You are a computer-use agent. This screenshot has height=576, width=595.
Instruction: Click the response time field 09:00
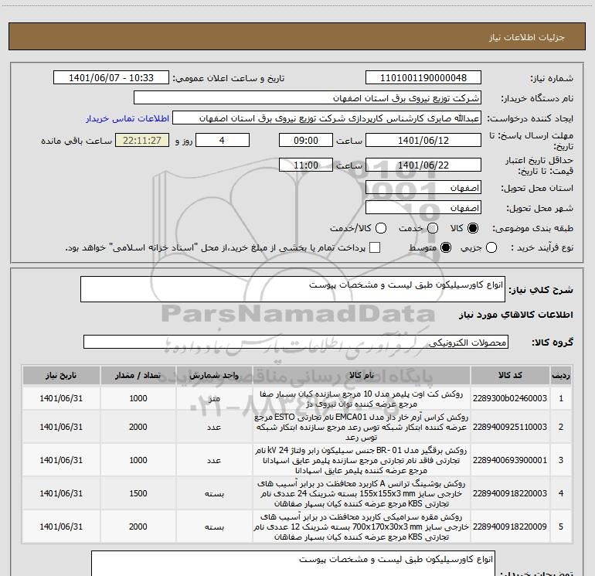tap(306, 140)
